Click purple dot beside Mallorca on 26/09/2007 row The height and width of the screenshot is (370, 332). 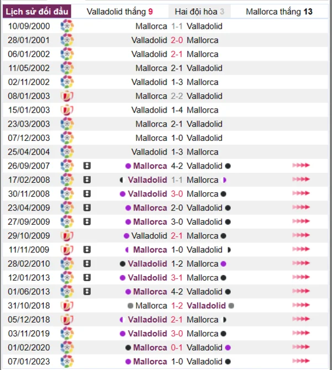pyautogui.click(x=128, y=166)
